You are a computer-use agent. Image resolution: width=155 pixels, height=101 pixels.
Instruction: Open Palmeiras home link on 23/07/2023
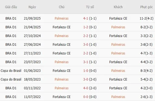[61, 62]
